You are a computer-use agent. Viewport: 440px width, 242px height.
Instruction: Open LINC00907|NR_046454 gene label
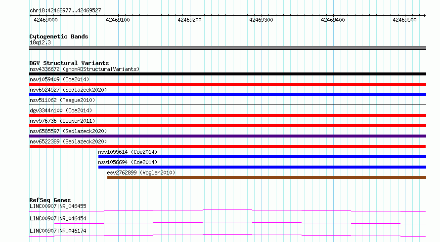58,218
